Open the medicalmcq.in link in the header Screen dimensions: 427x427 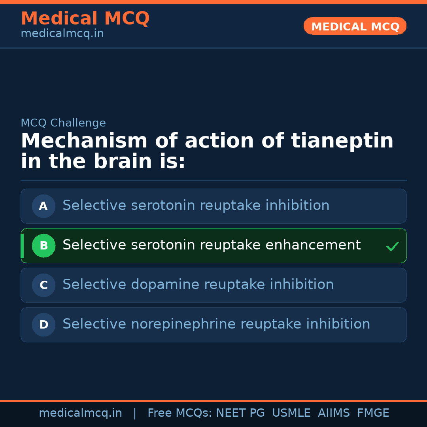(62, 34)
